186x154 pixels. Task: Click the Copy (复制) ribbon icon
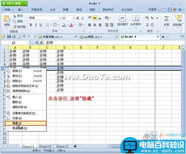pos(15,21)
